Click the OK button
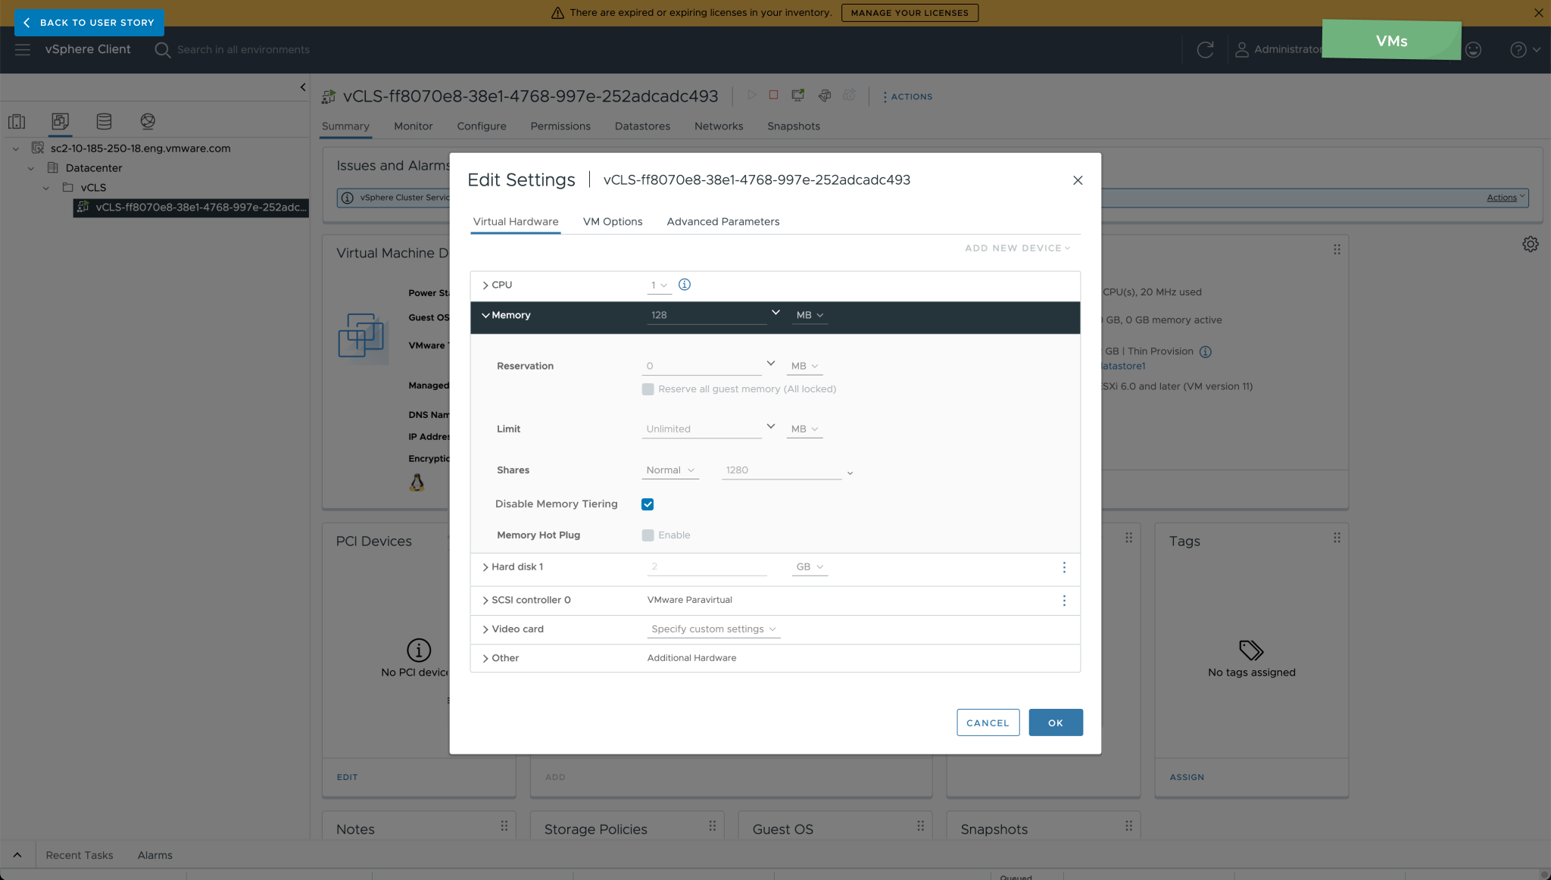Image resolution: width=1551 pixels, height=880 pixels. click(1055, 722)
